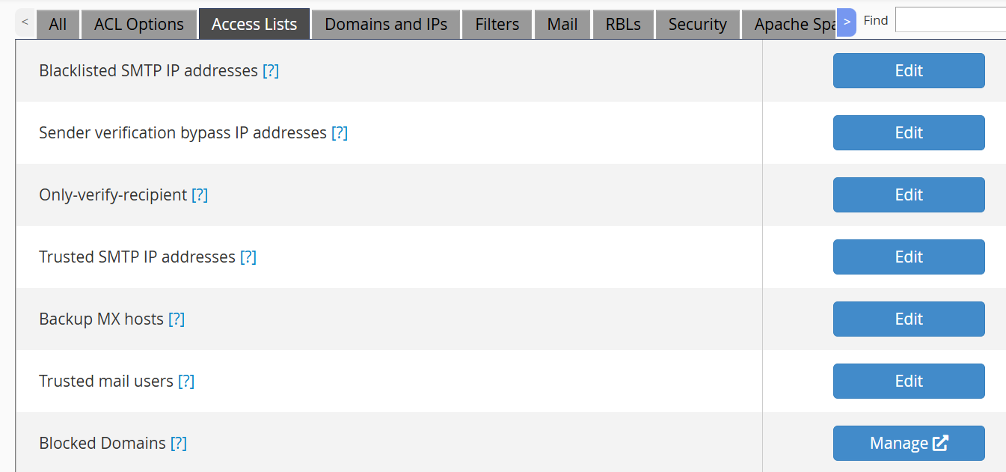Open the Filters tab

coord(497,24)
